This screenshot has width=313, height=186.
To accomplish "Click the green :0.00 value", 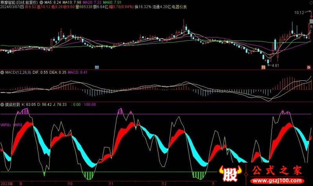I will pyautogui.click(x=76, y=105).
